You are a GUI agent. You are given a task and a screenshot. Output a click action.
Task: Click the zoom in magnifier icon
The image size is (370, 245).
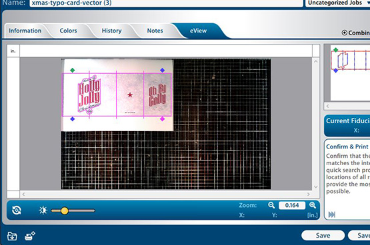pos(313,205)
